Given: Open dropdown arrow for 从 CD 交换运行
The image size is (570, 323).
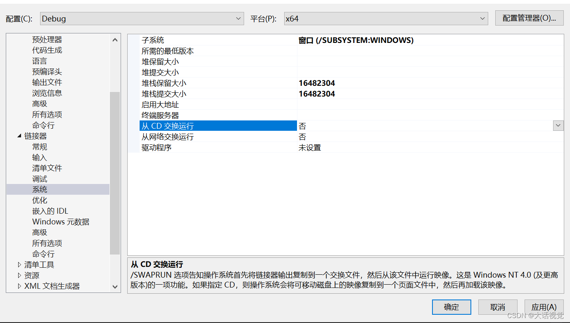Looking at the screenshot, I should click(558, 126).
